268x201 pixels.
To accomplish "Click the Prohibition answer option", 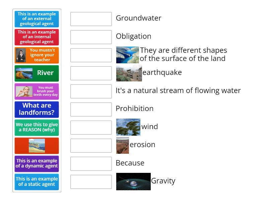I will [x=134, y=109].
